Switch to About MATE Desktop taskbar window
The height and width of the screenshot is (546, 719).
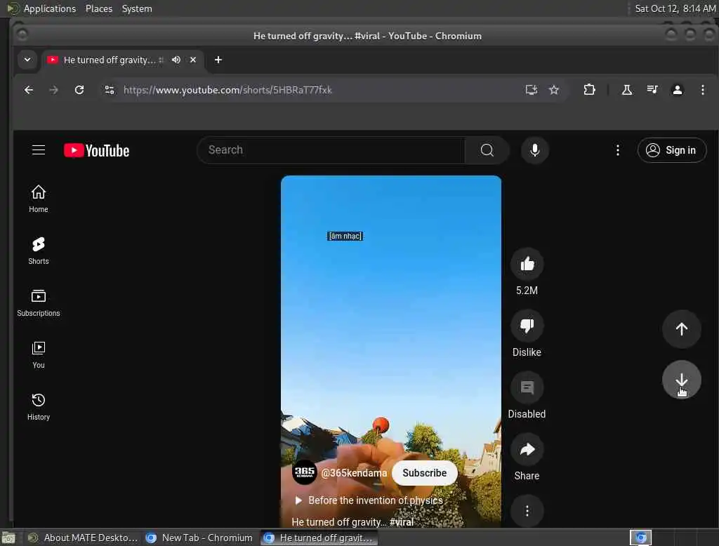coord(83,538)
